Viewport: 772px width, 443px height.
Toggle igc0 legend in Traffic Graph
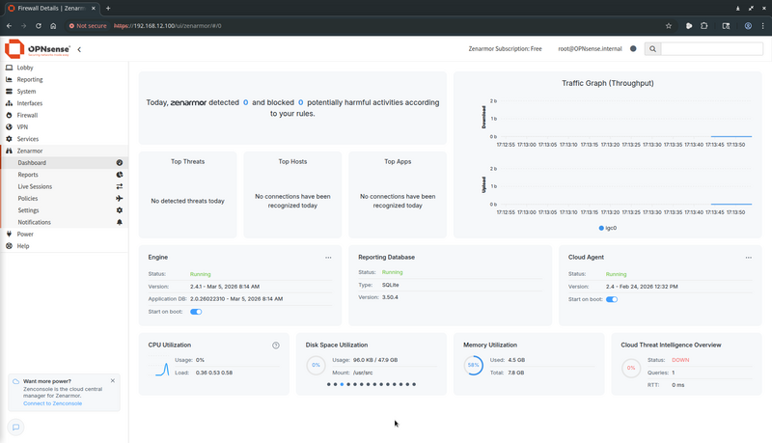[x=608, y=228]
